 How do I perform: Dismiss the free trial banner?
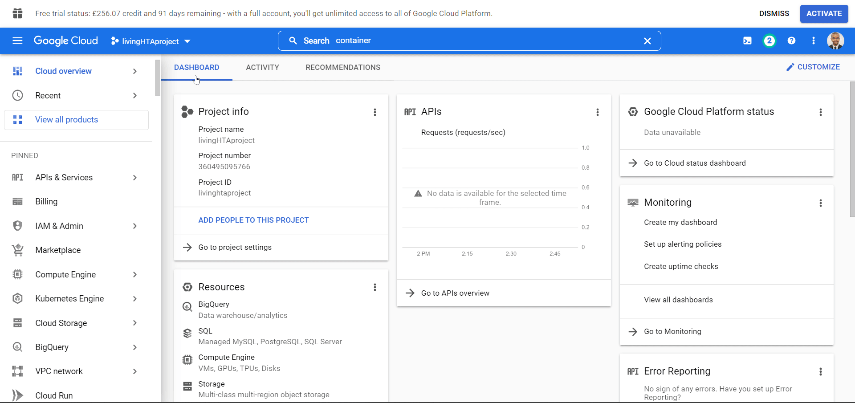coord(774,13)
